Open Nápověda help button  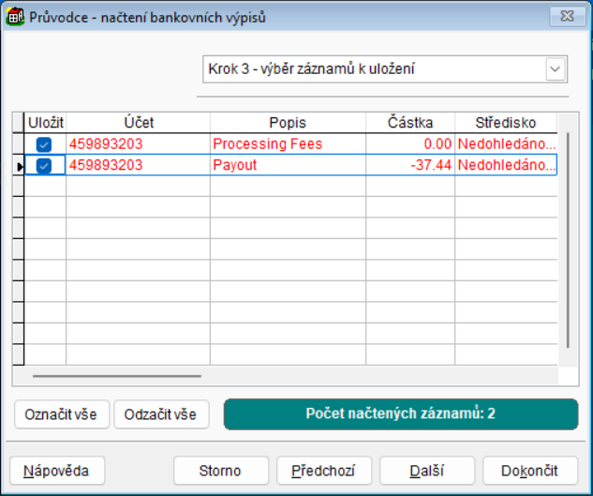[56, 471]
